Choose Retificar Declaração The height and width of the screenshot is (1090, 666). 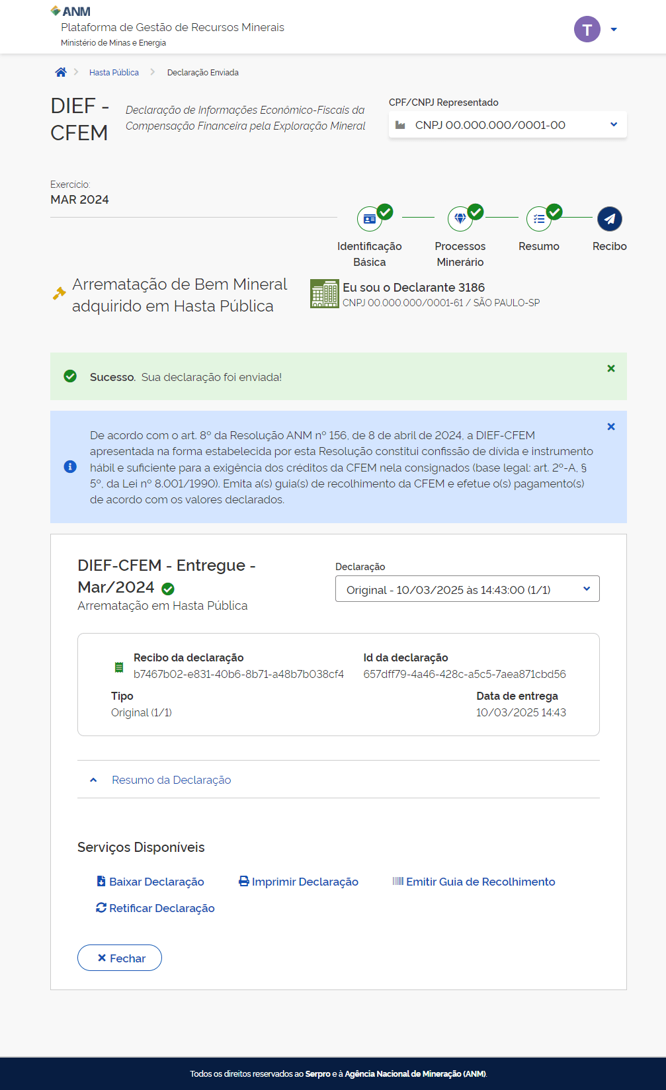155,908
